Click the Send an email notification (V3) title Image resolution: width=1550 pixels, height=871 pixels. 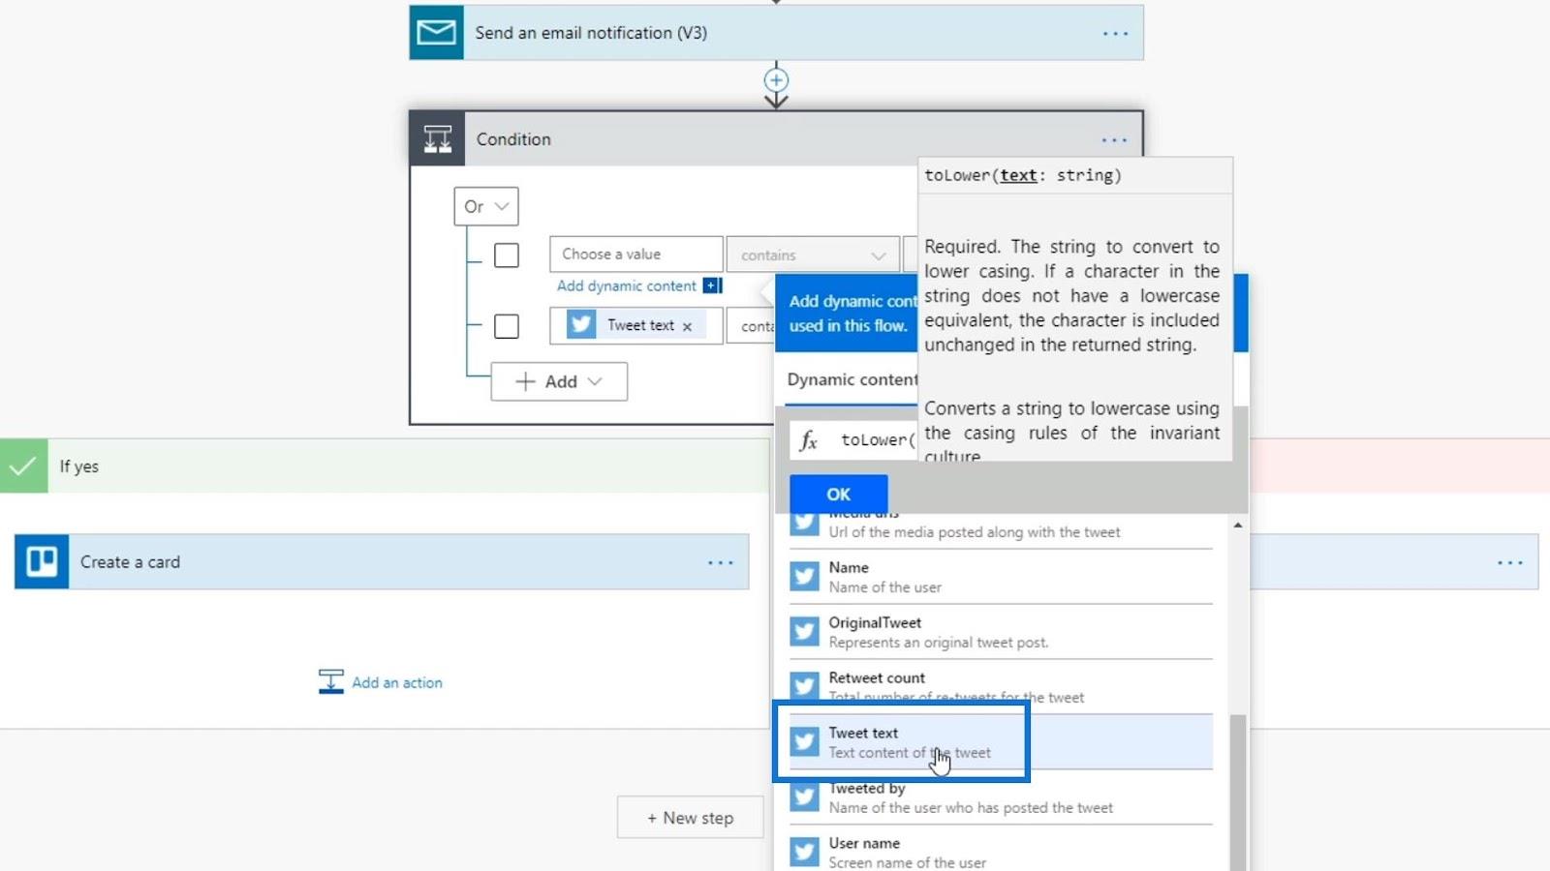591,33
